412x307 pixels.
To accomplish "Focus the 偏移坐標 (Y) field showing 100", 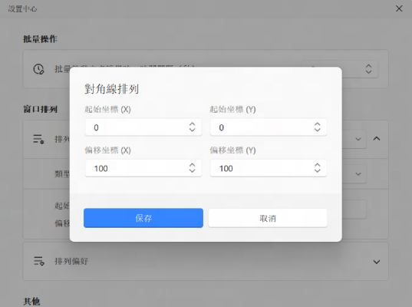I will (x=269, y=168).
